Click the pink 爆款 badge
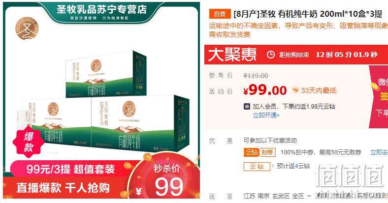The image size is (388, 203). pos(29,142)
